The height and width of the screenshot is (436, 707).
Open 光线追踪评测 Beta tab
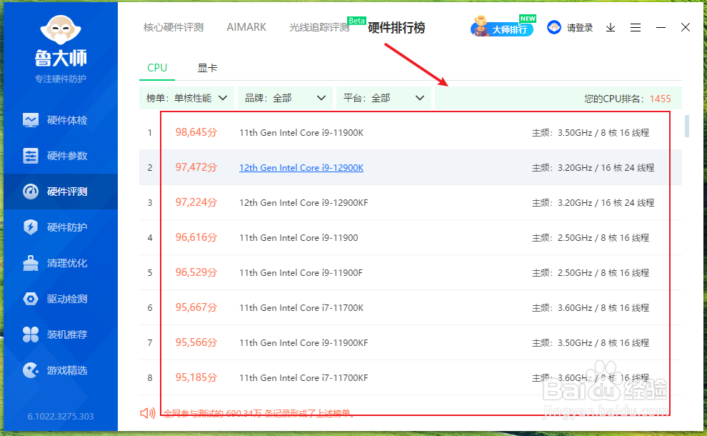[x=319, y=27]
